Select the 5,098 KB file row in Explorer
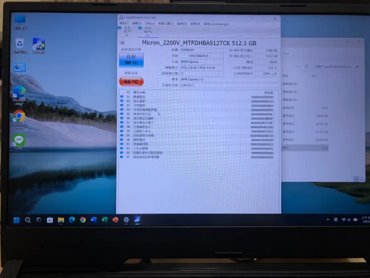This screenshot has height=278, width=370. 305,140
